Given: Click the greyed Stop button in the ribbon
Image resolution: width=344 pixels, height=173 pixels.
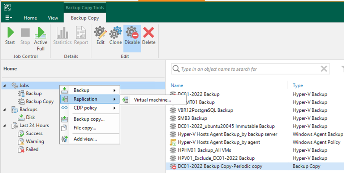Looking at the screenshot, I should click(25, 36).
